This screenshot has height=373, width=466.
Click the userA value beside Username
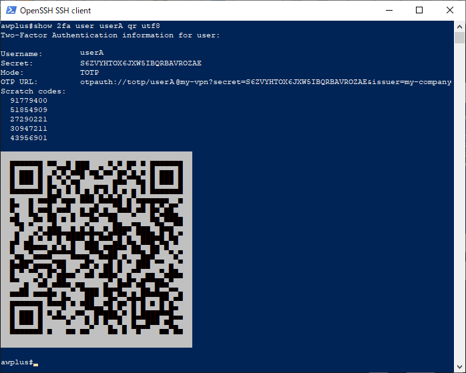(x=91, y=53)
